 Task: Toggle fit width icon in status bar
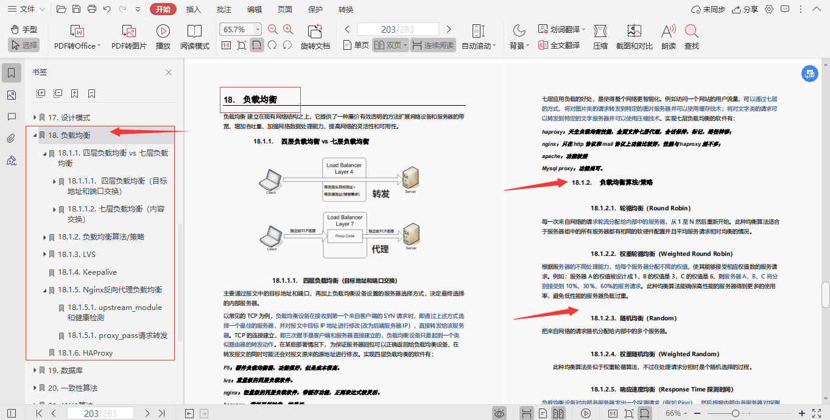click(645, 413)
